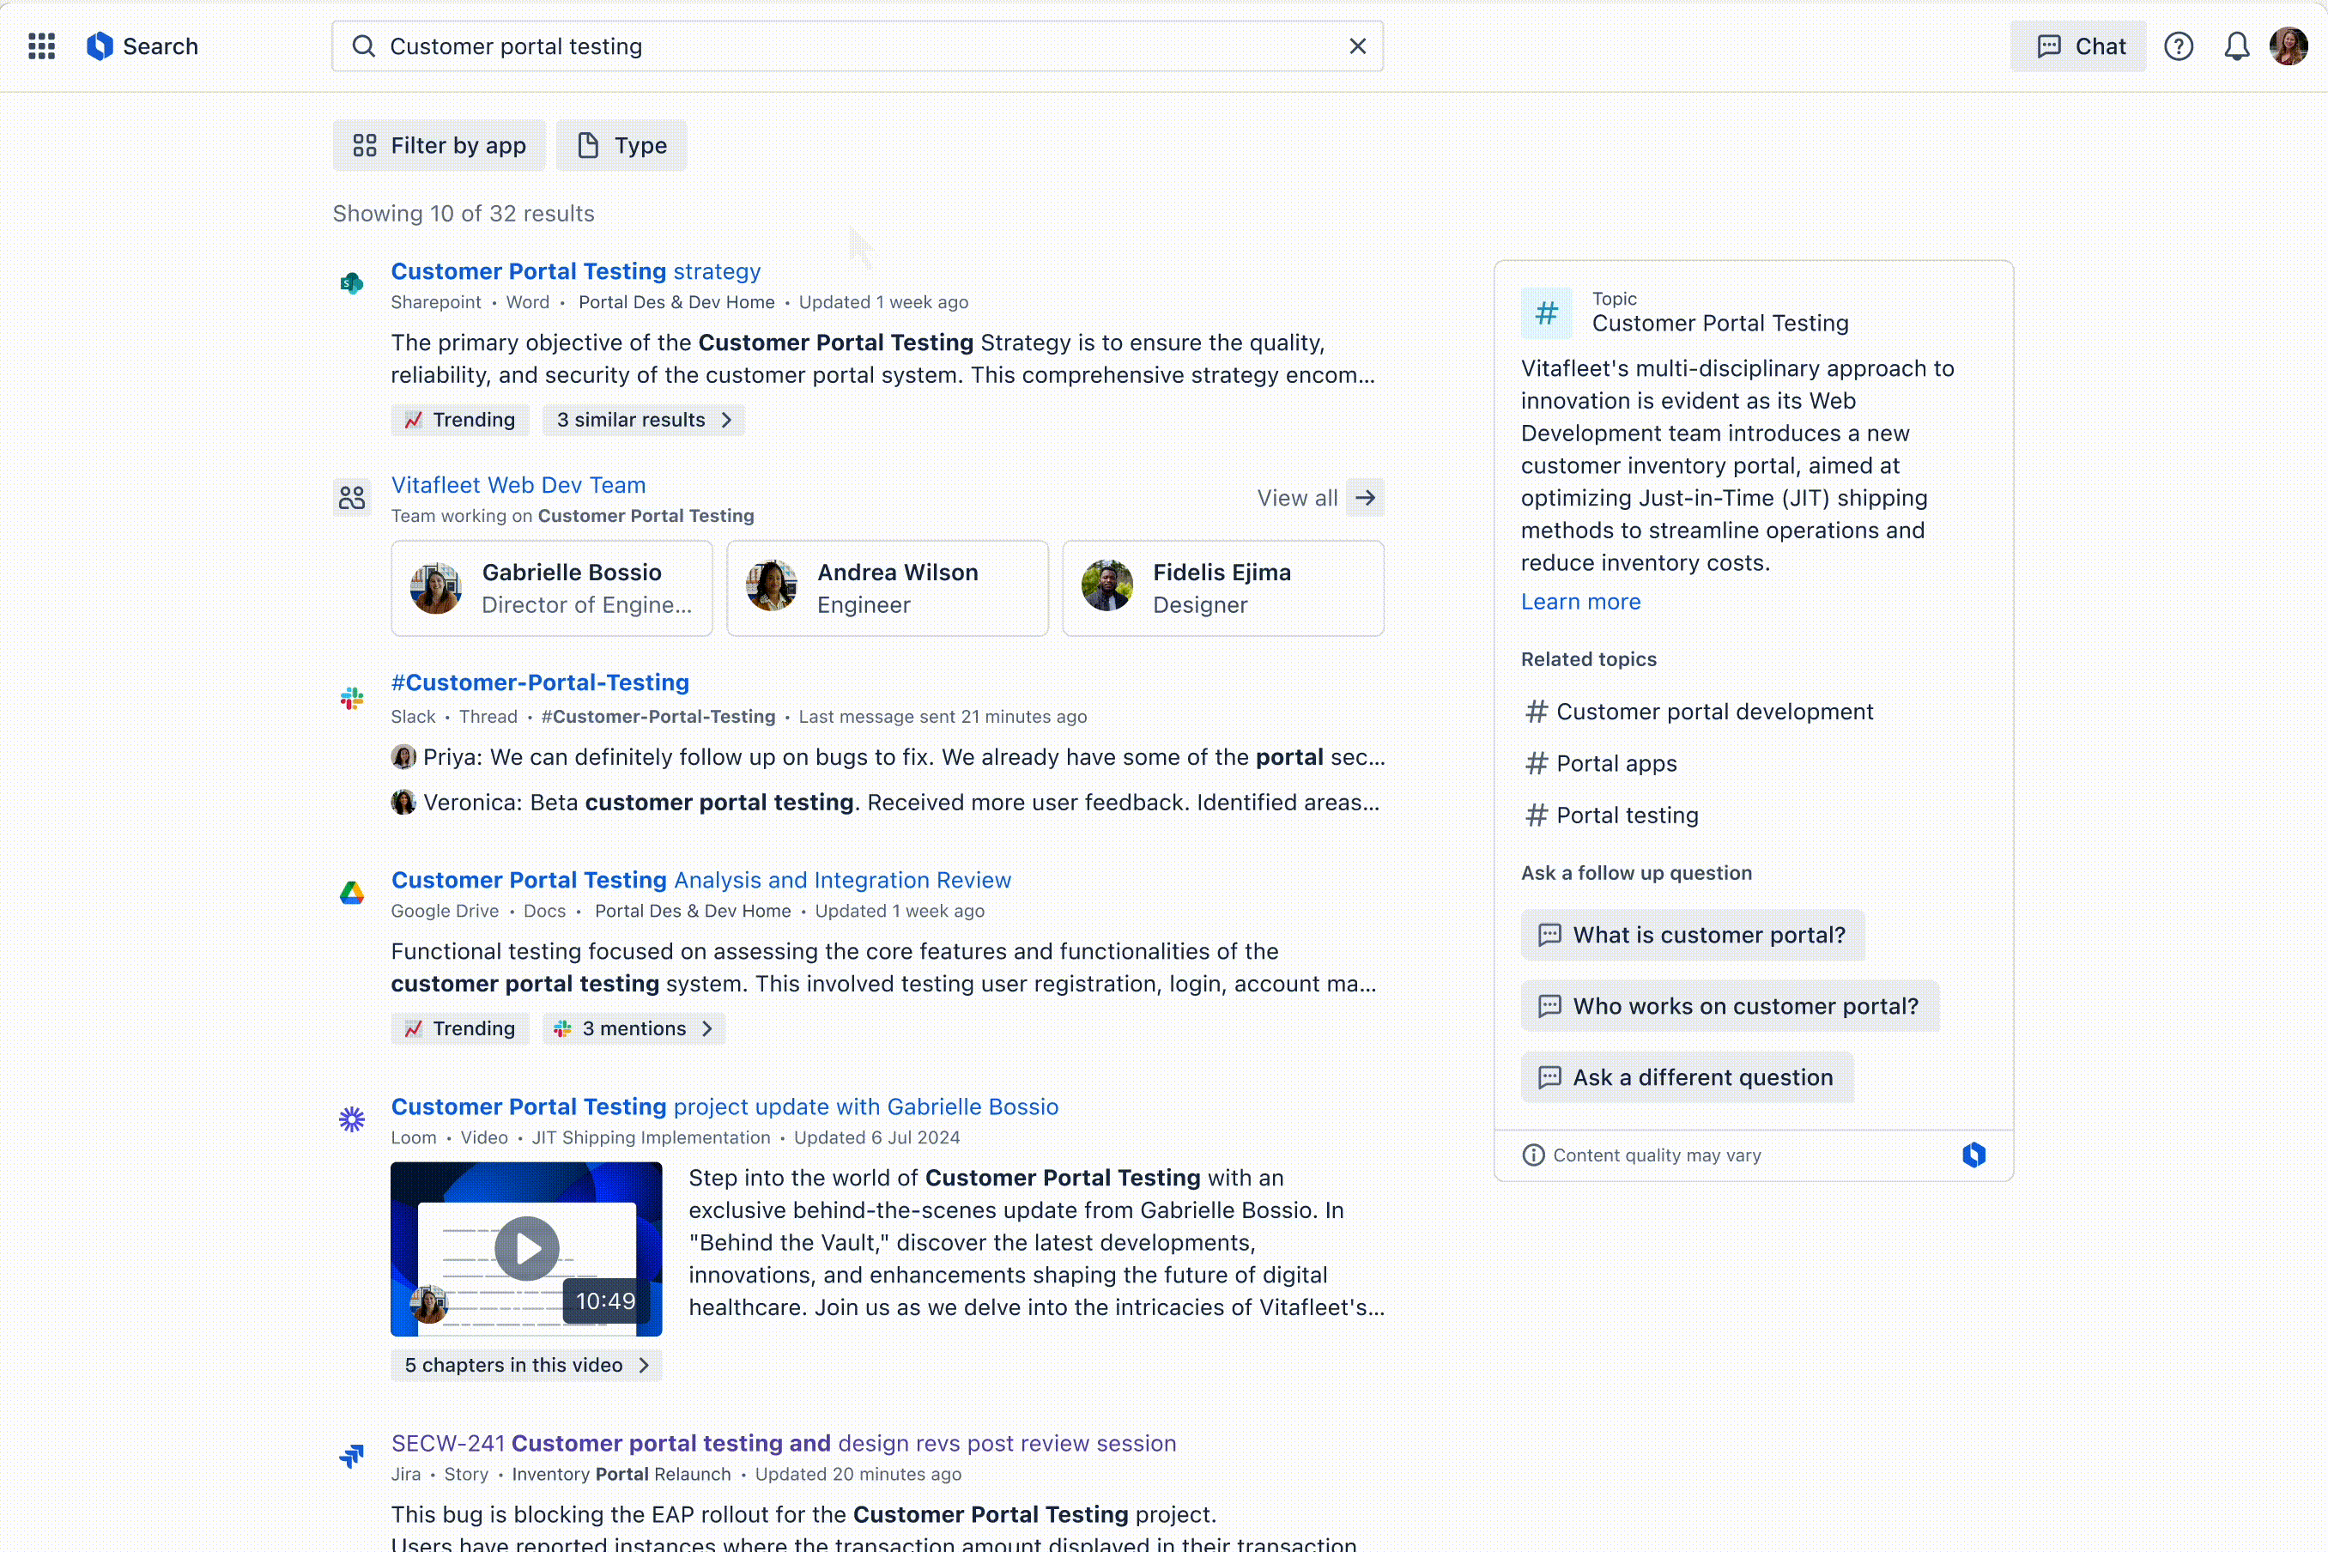Click the SharePoint icon on the strategy result
The height and width of the screenshot is (1552, 2328).
351,283
